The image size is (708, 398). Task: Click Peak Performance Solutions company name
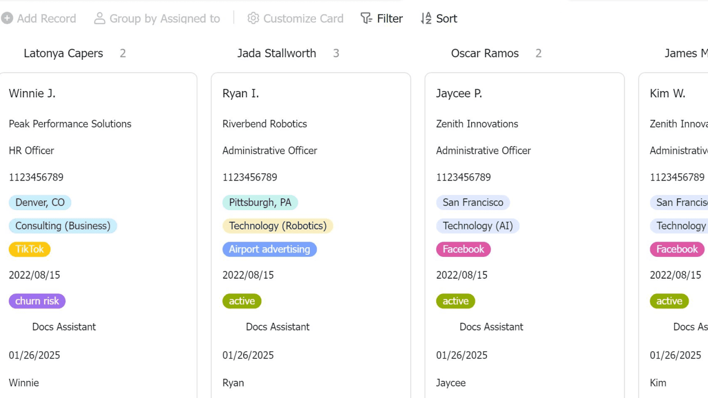(x=70, y=124)
